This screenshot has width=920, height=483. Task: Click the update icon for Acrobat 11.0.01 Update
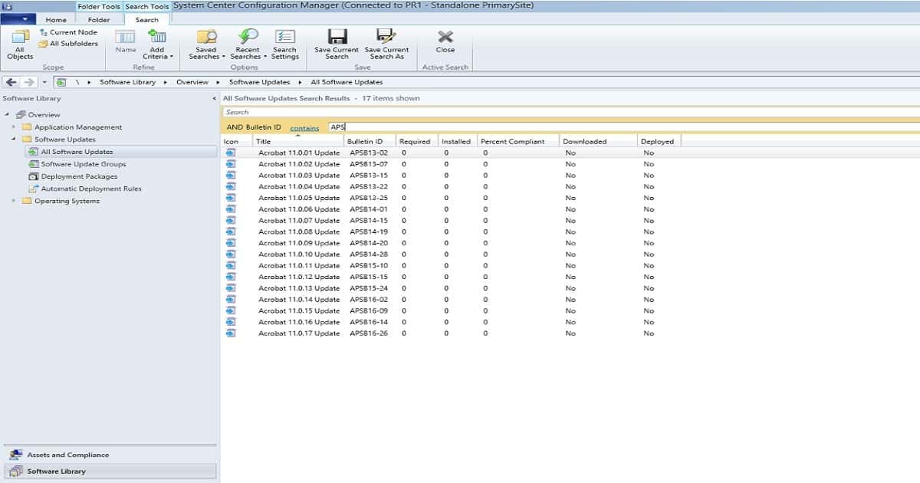[231, 153]
